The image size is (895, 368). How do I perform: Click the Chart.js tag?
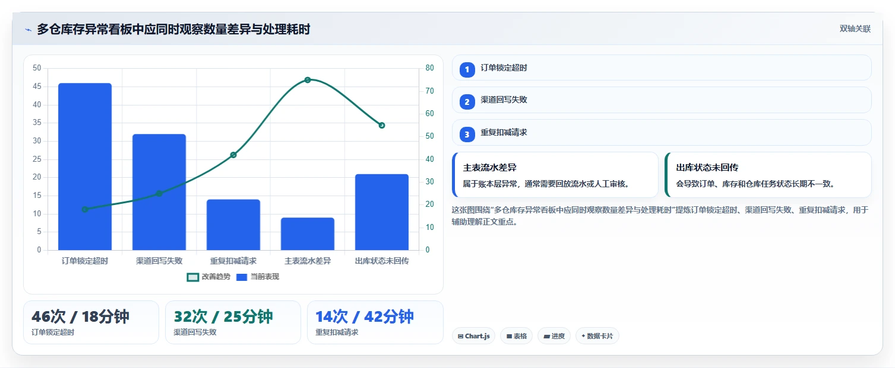tap(473, 336)
